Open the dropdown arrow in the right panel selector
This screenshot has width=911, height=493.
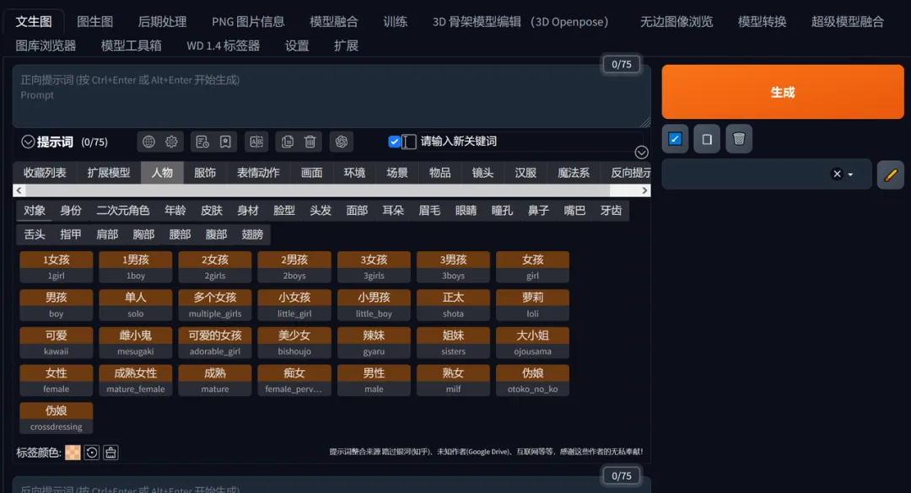(852, 174)
